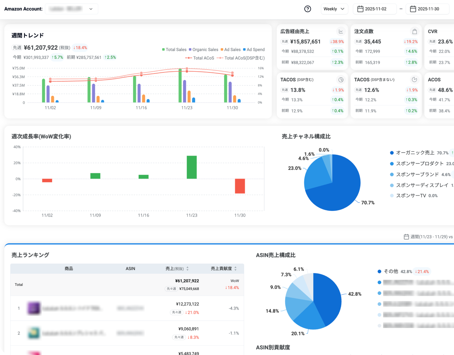
Task: Click the 商品 column header
Action: [69, 269]
